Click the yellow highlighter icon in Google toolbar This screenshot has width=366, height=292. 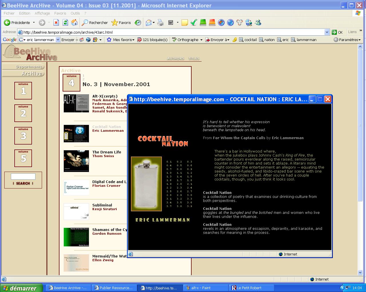(x=234, y=40)
